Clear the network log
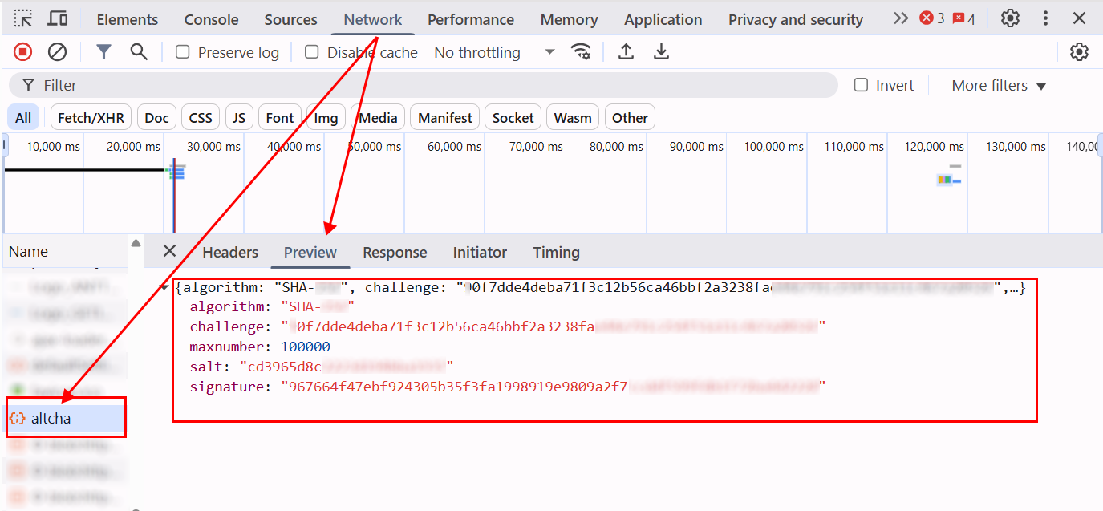The width and height of the screenshot is (1103, 511). pyautogui.click(x=57, y=52)
